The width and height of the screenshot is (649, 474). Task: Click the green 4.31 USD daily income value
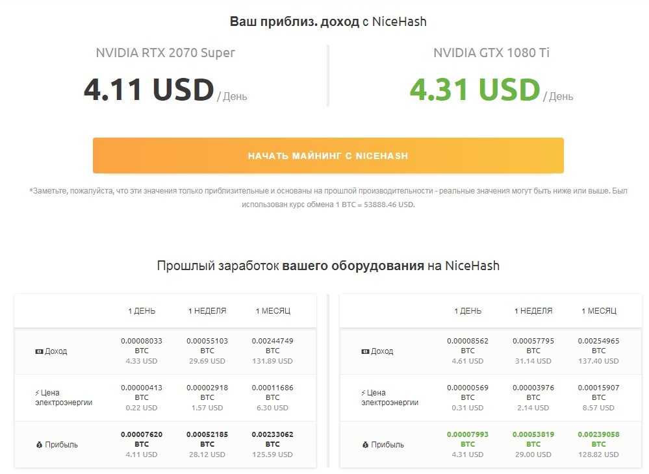pos(475,91)
